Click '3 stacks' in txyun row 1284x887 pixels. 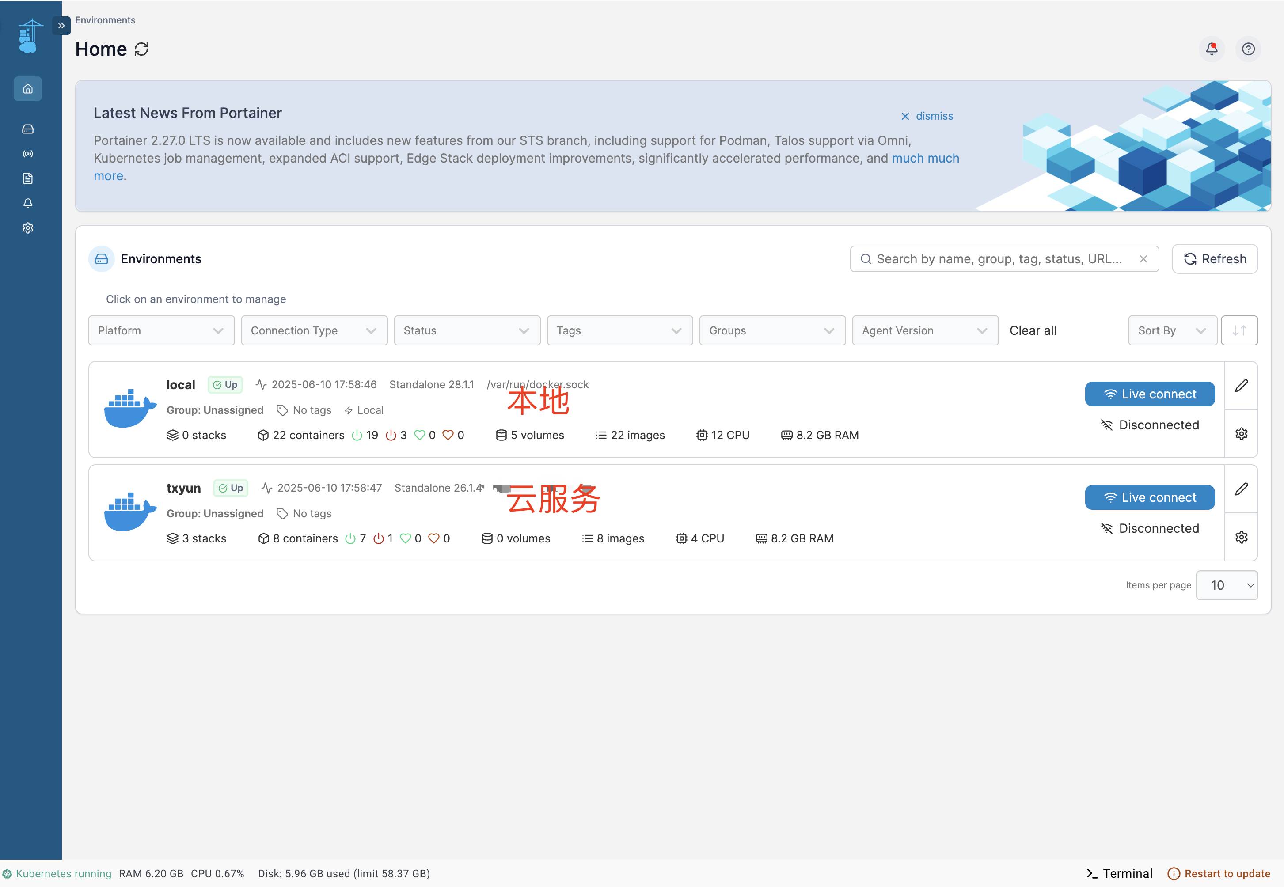[x=196, y=538]
